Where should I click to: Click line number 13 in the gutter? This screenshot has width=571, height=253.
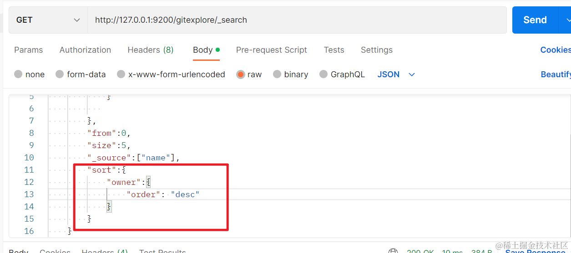tap(29, 194)
